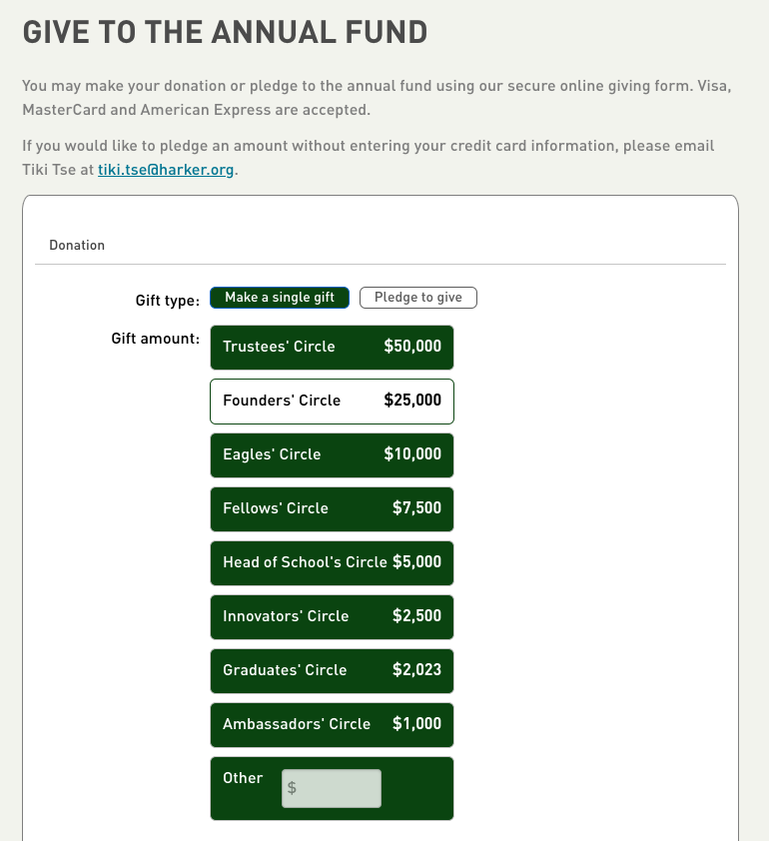Select Ambassadors' Circle $1,000 gift
Screen dimensions: 769x841
(x=332, y=725)
